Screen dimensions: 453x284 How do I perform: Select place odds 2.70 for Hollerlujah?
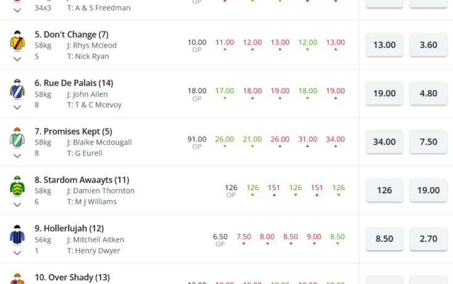(x=428, y=239)
